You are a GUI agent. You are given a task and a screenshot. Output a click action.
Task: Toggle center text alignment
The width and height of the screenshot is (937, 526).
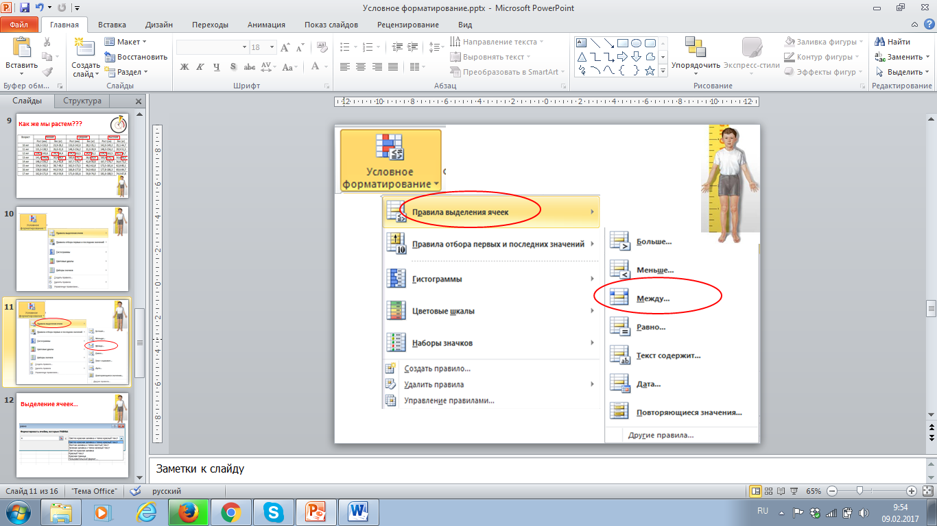point(360,66)
